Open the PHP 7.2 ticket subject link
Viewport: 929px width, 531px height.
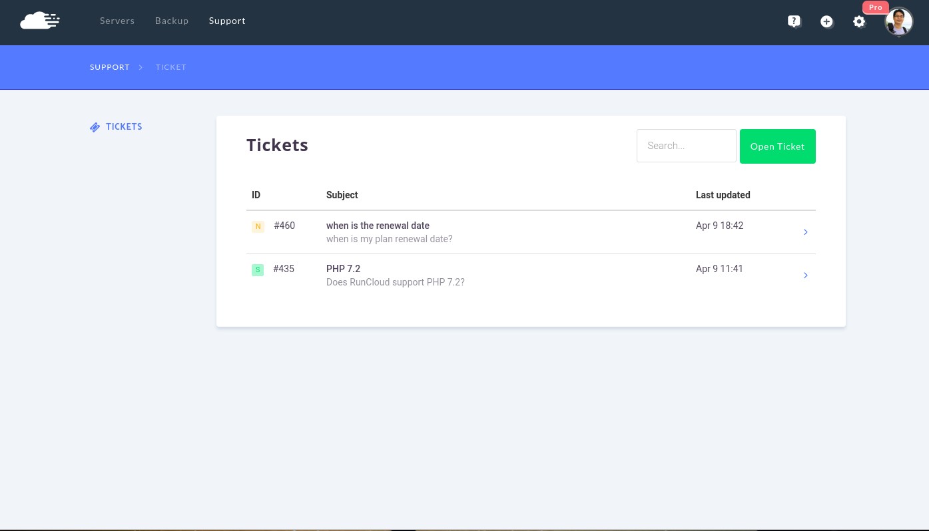click(x=343, y=269)
